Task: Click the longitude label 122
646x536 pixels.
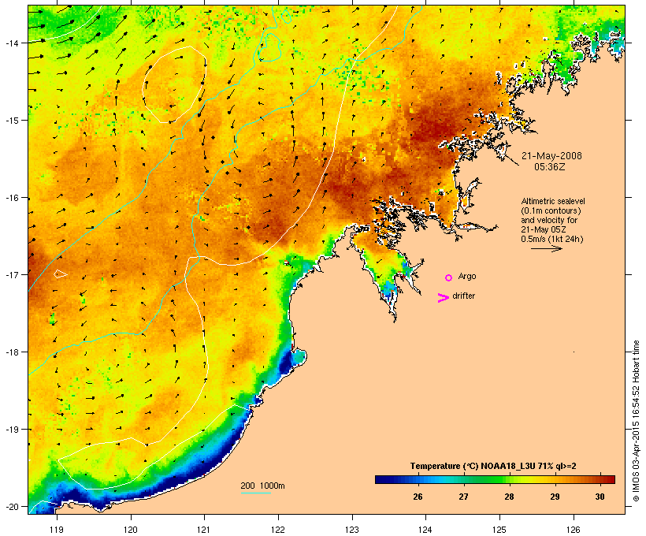Action: click(278, 530)
